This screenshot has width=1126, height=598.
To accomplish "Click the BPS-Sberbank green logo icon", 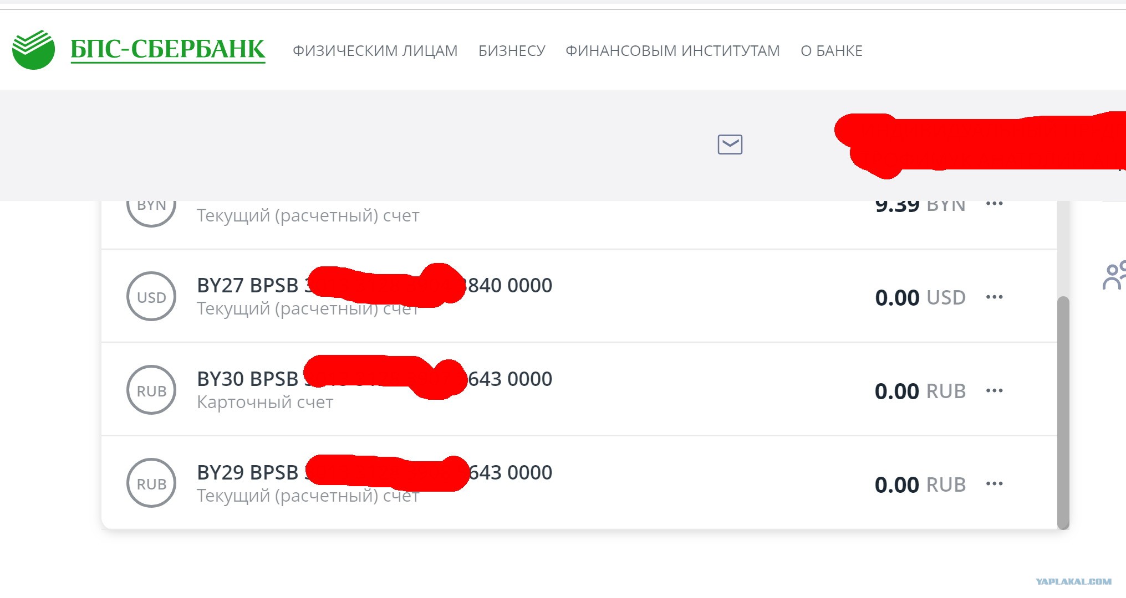I will (33, 50).
